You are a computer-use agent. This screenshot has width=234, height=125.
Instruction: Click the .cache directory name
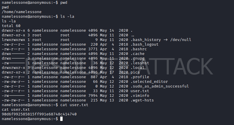(138, 53)
